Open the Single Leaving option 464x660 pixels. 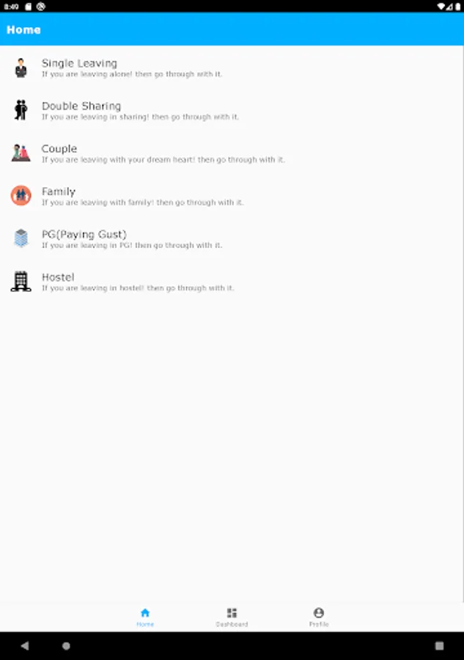pyautogui.click(x=232, y=67)
